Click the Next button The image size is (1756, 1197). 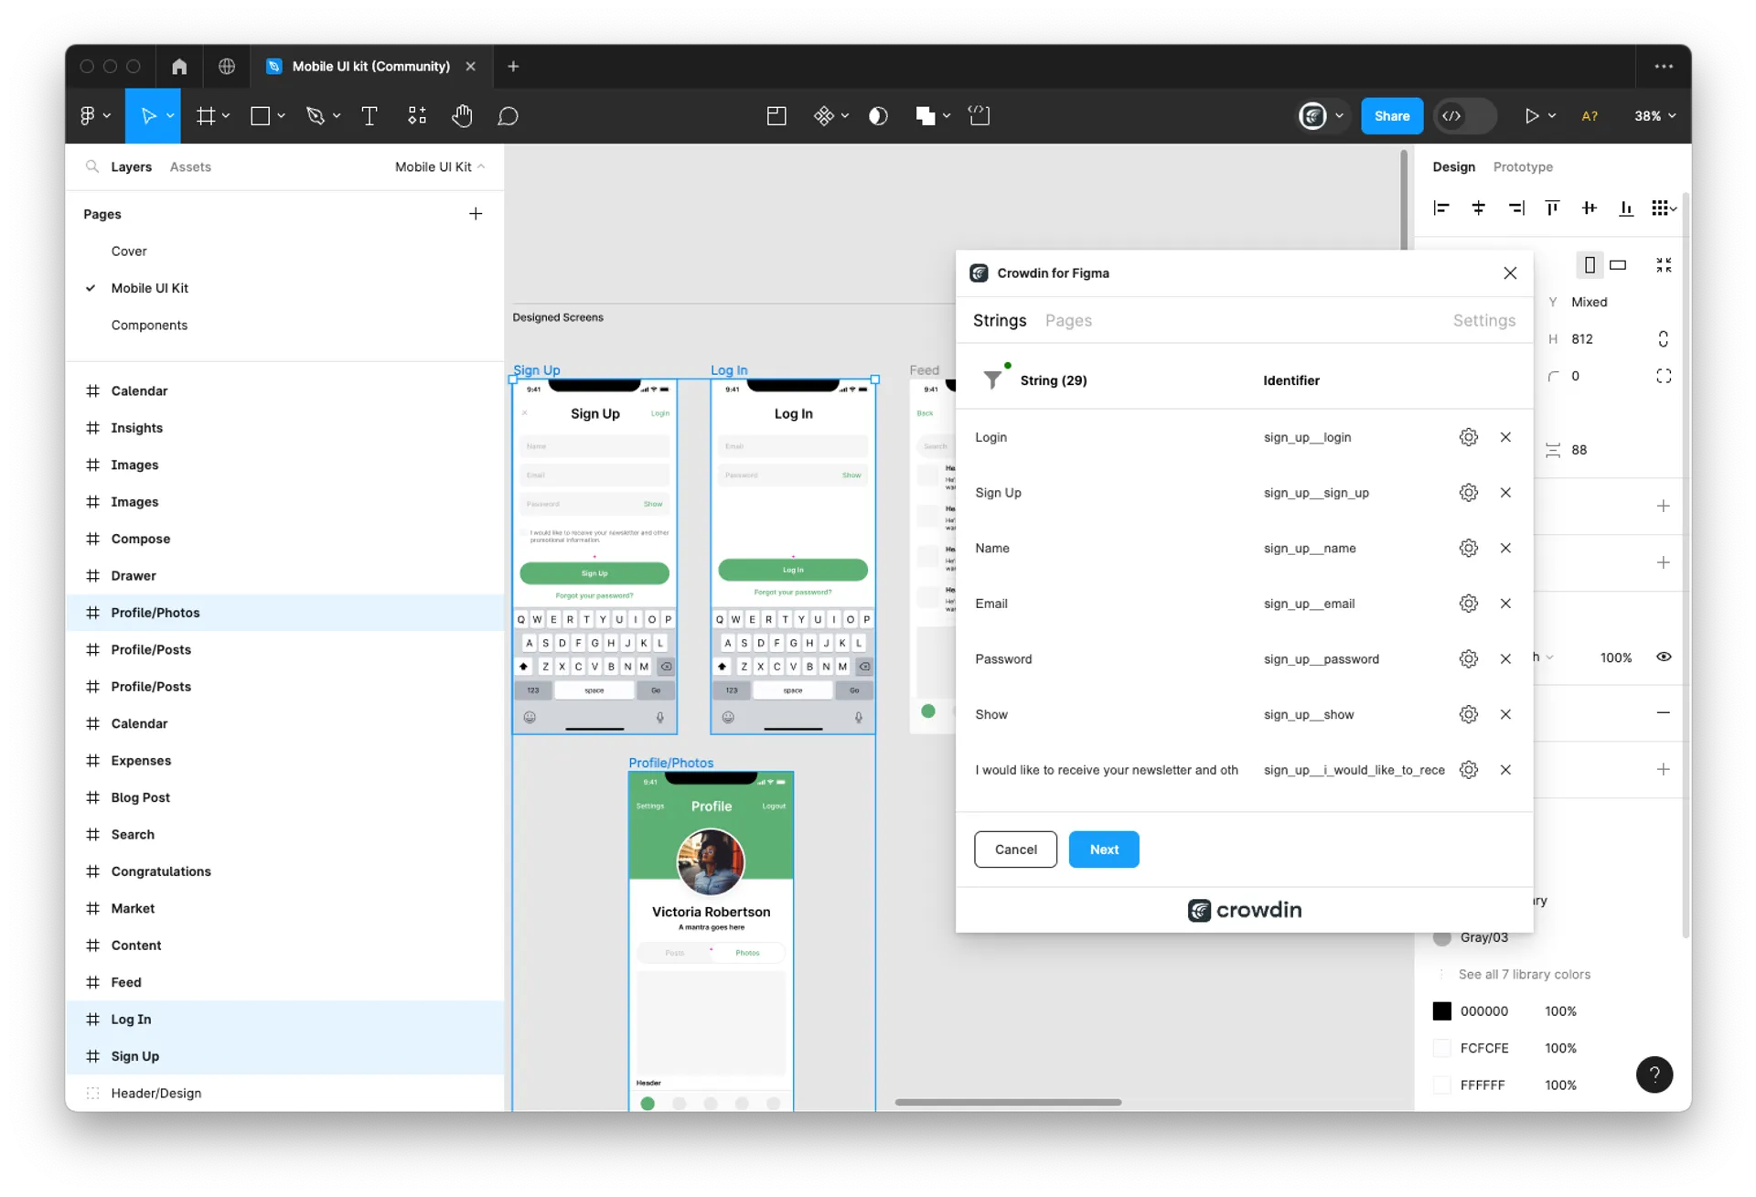pos(1103,849)
